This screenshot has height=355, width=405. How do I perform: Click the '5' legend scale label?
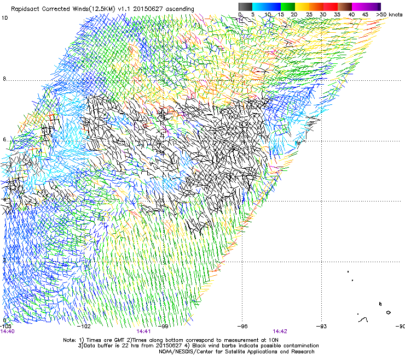pyautogui.click(x=253, y=15)
